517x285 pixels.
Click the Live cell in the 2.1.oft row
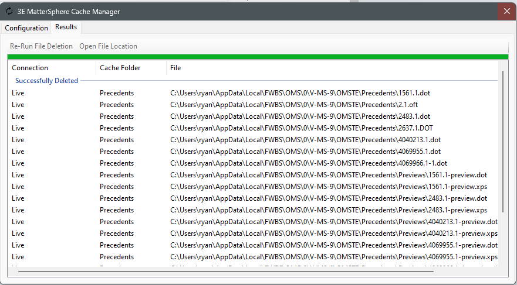pyautogui.click(x=18, y=105)
